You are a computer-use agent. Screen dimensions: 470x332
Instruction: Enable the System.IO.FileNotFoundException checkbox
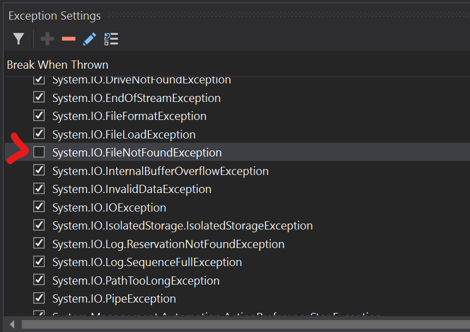point(39,152)
